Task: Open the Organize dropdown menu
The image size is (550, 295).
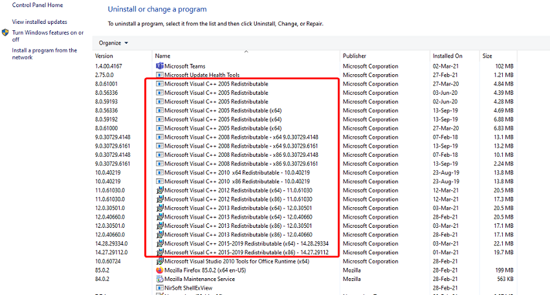Action: tap(113, 43)
